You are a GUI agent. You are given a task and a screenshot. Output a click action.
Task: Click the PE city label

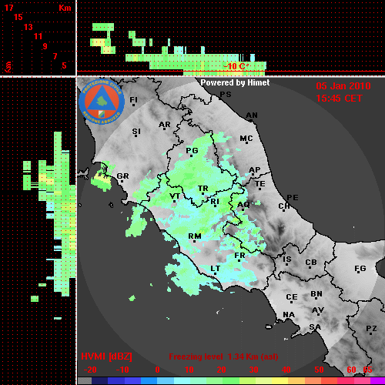(x=293, y=198)
